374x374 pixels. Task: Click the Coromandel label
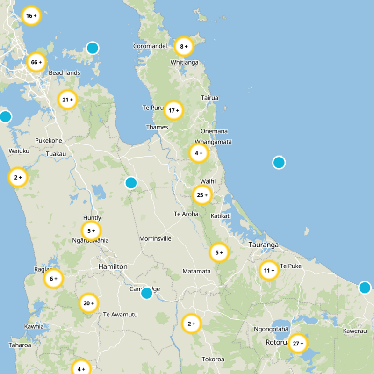tap(150, 46)
